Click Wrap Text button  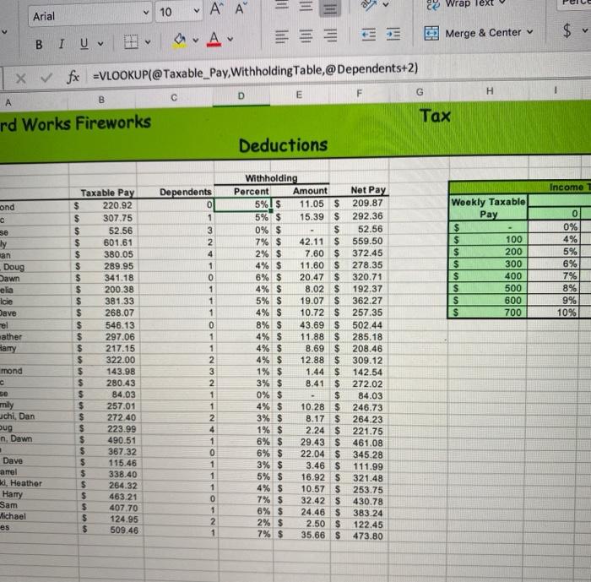[466, 3]
